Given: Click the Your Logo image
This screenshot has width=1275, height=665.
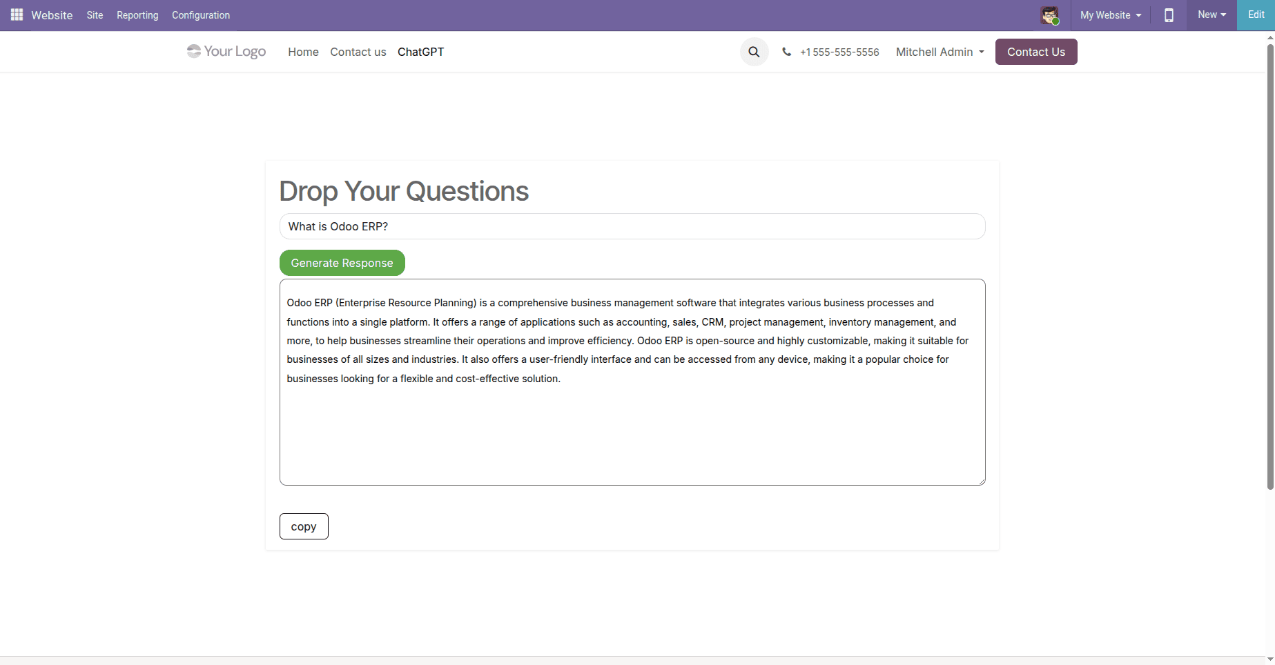Looking at the screenshot, I should click(x=226, y=52).
